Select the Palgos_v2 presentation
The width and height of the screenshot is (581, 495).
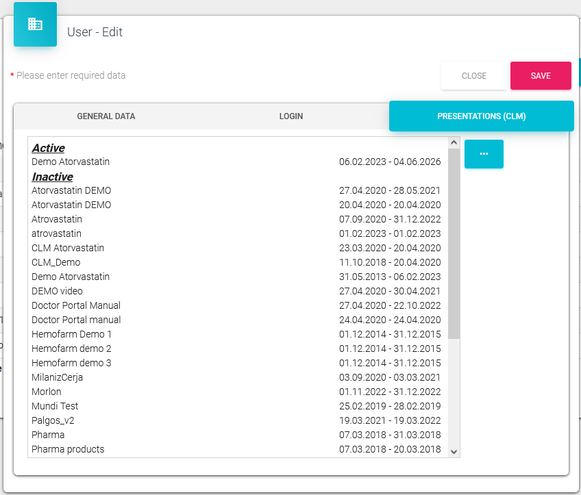point(53,420)
